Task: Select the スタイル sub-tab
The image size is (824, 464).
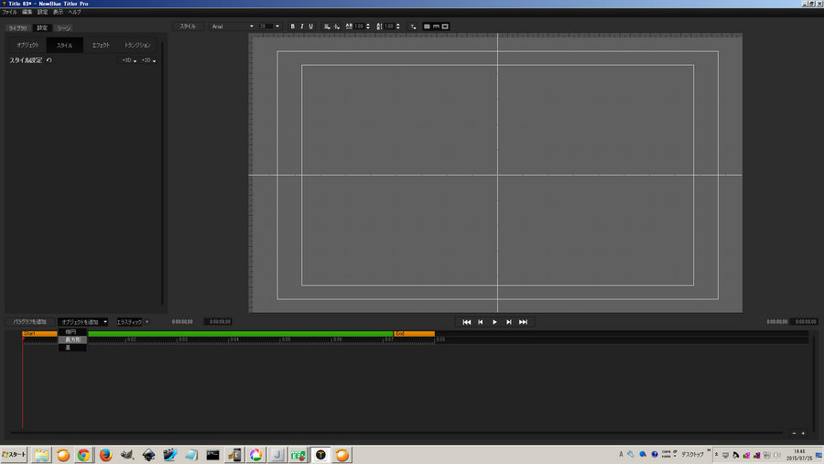Action: click(x=65, y=45)
